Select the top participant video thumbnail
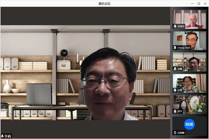 189,19
